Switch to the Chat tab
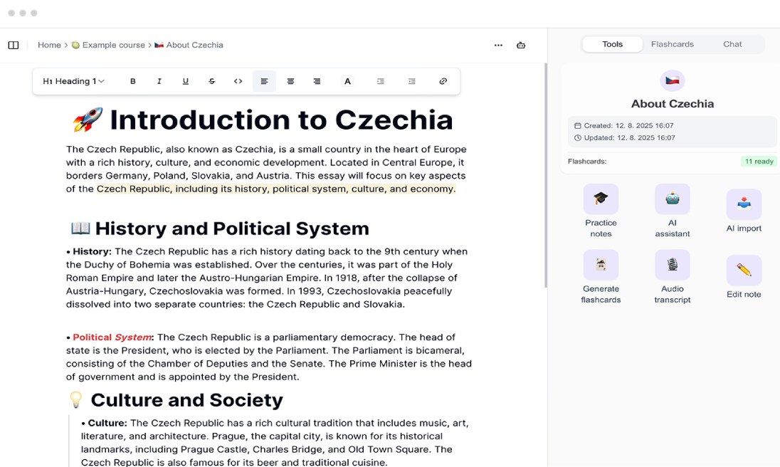Image resolution: width=780 pixels, height=467 pixels. 732,44
